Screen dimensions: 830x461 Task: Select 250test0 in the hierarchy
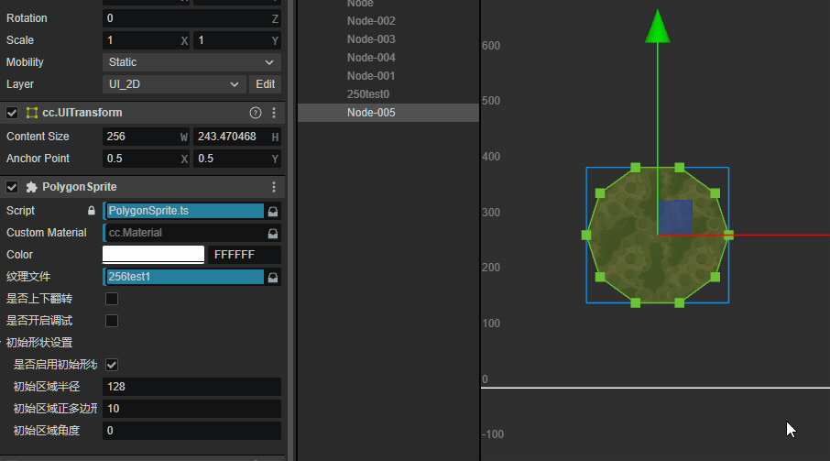368,94
